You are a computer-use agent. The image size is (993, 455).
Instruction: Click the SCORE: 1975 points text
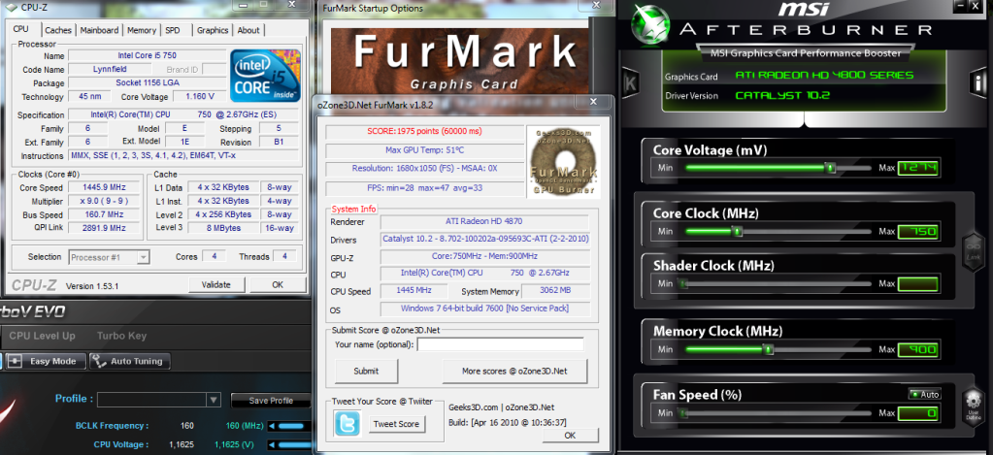[x=424, y=132]
